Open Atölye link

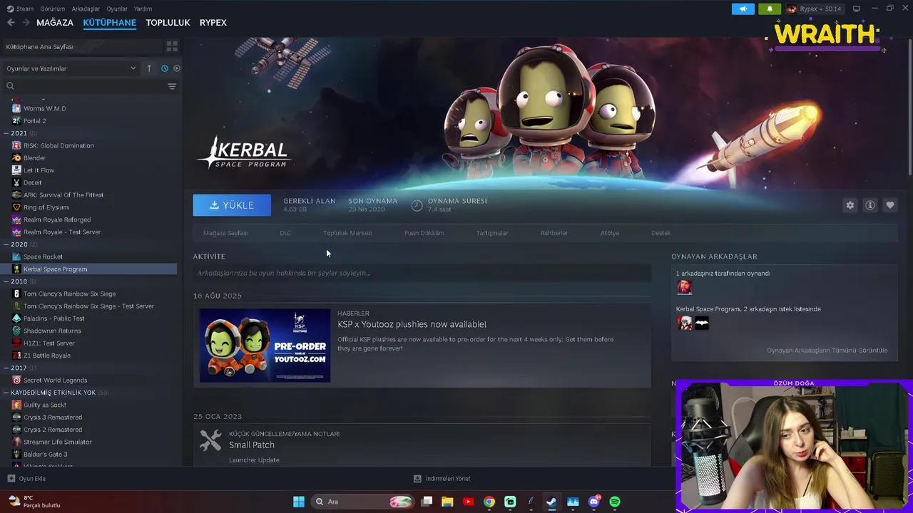610,233
